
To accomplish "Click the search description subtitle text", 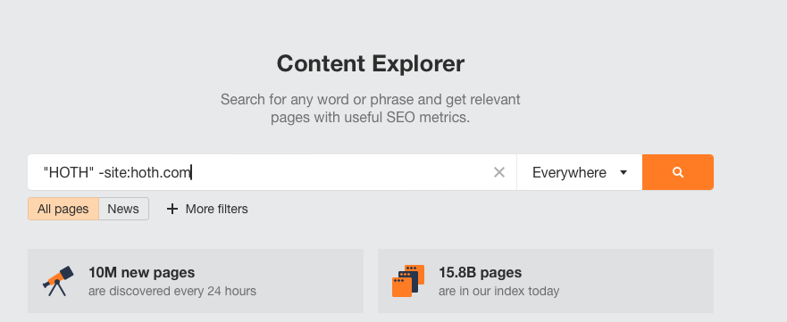I will coord(371,109).
